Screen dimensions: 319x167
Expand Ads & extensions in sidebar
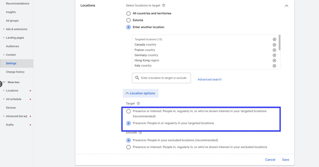pyautogui.click(x=17, y=29)
